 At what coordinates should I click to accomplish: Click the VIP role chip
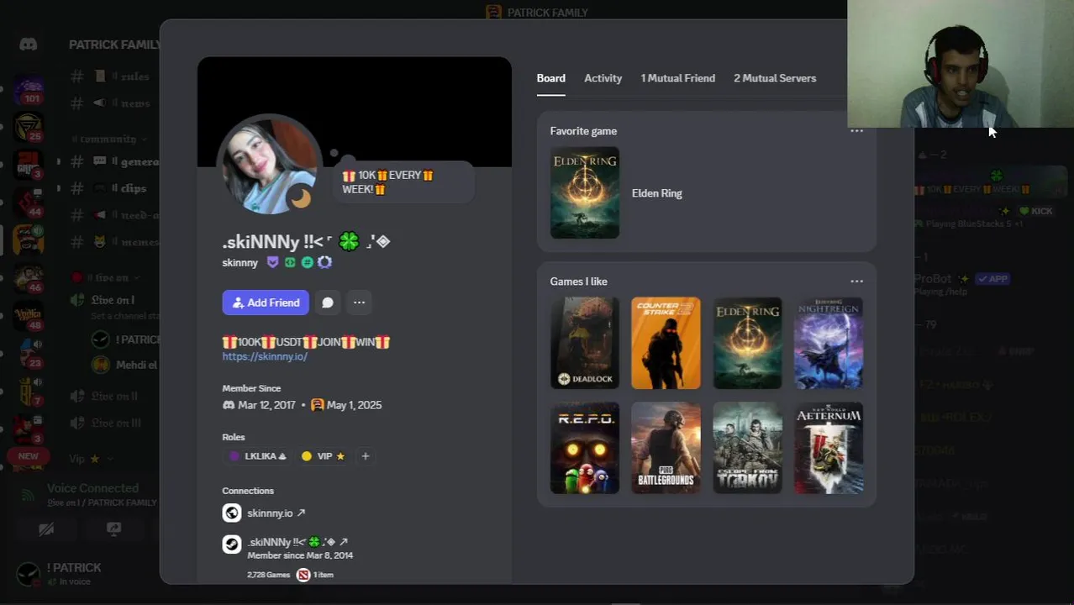323,456
